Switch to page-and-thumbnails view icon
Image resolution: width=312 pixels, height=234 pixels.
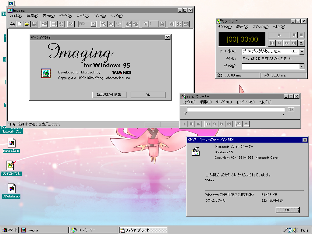(186, 24)
